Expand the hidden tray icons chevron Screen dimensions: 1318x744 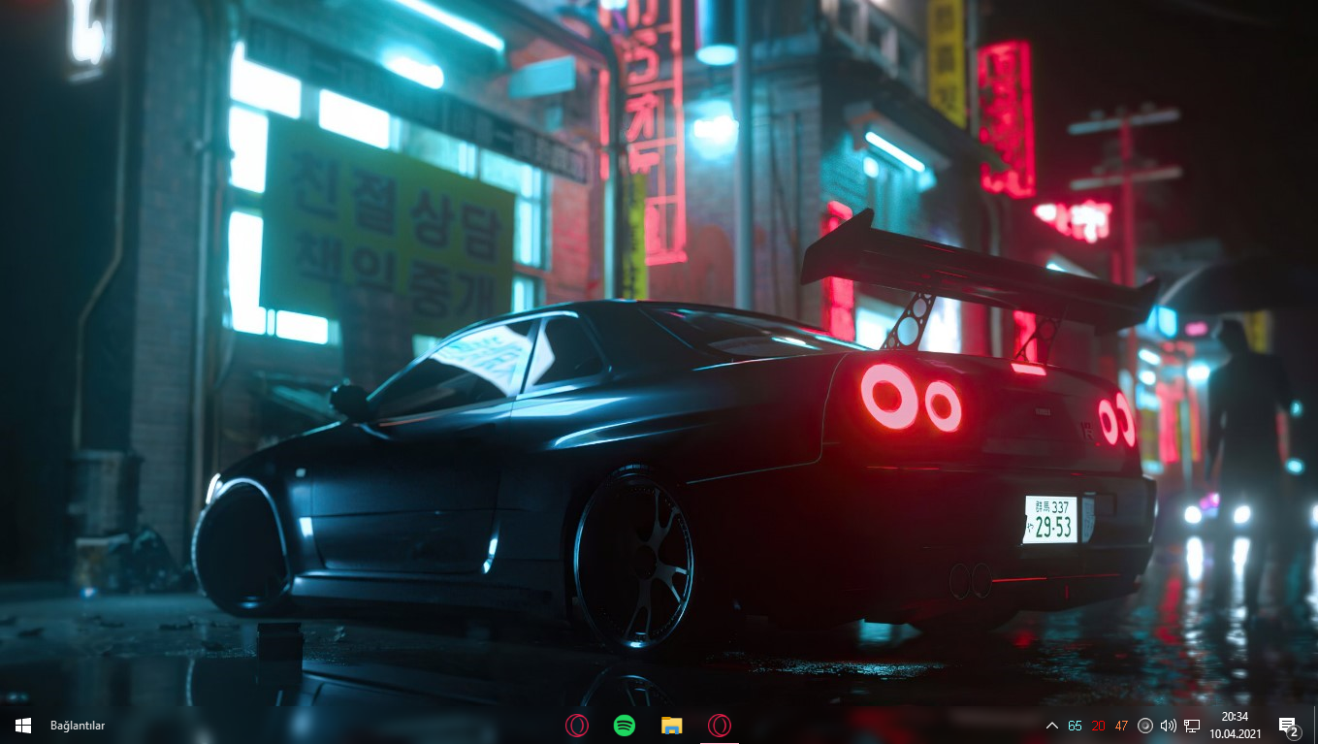[1052, 726]
